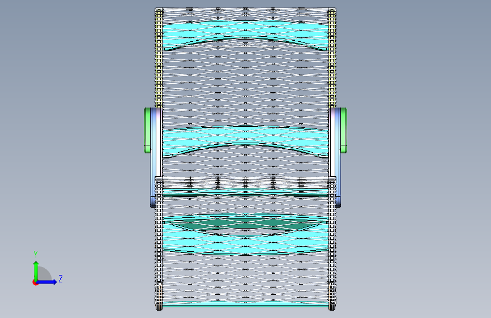The width and height of the screenshot is (491, 318).
Task: Click the green Y axis arrow of triad
Action: 36,271
